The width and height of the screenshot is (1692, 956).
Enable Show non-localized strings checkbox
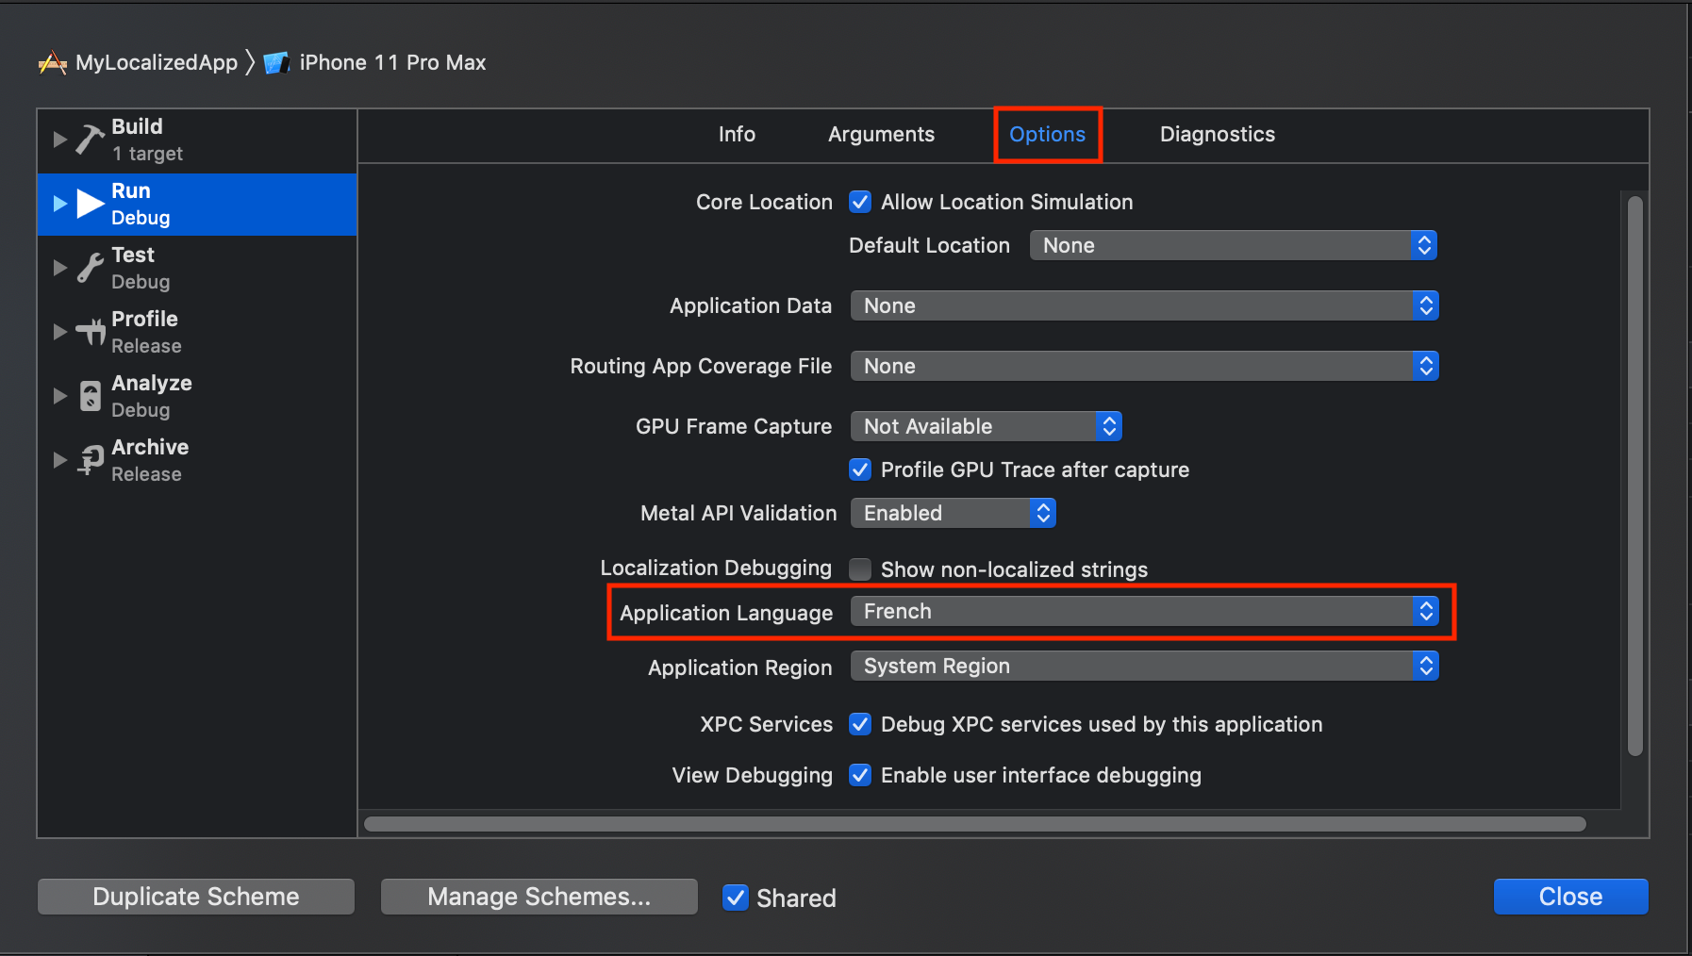tap(860, 569)
